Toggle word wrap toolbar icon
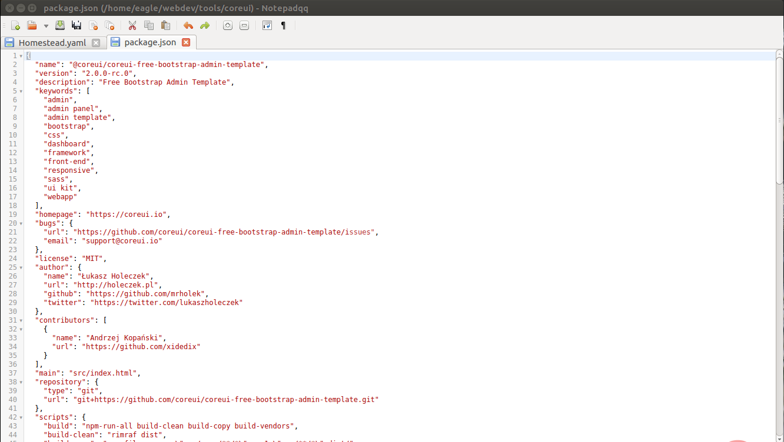Viewport: 784px width, 442px height. pos(267,26)
